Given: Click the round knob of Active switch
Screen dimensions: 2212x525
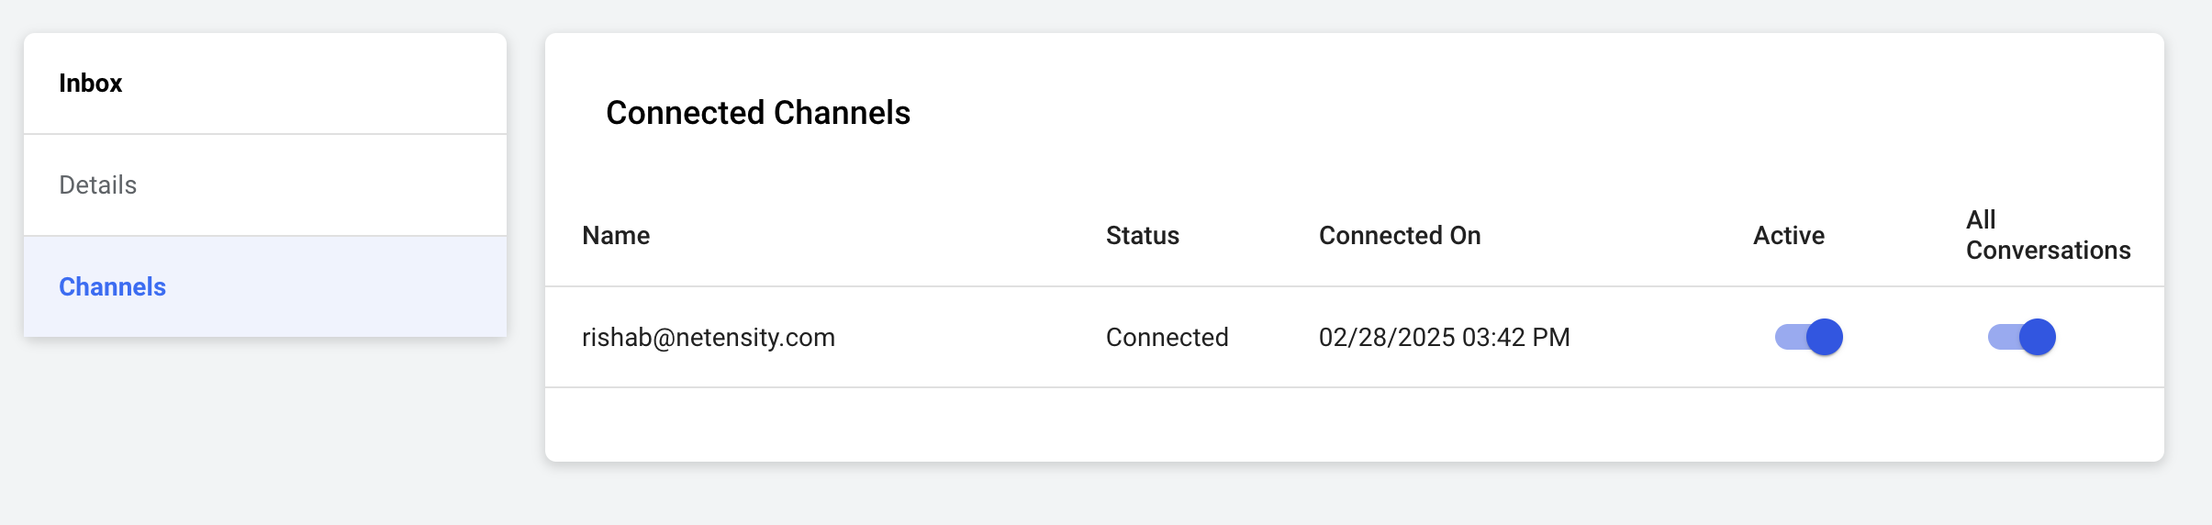Looking at the screenshot, I should click(1825, 337).
